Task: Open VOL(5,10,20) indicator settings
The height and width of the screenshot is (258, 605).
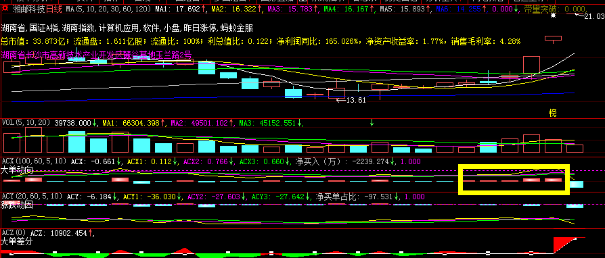Action: click(26, 123)
